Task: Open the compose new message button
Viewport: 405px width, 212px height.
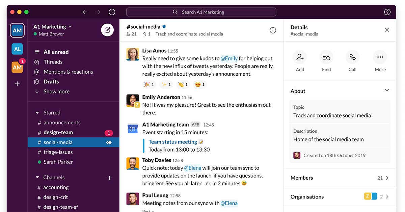Action: (107, 30)
